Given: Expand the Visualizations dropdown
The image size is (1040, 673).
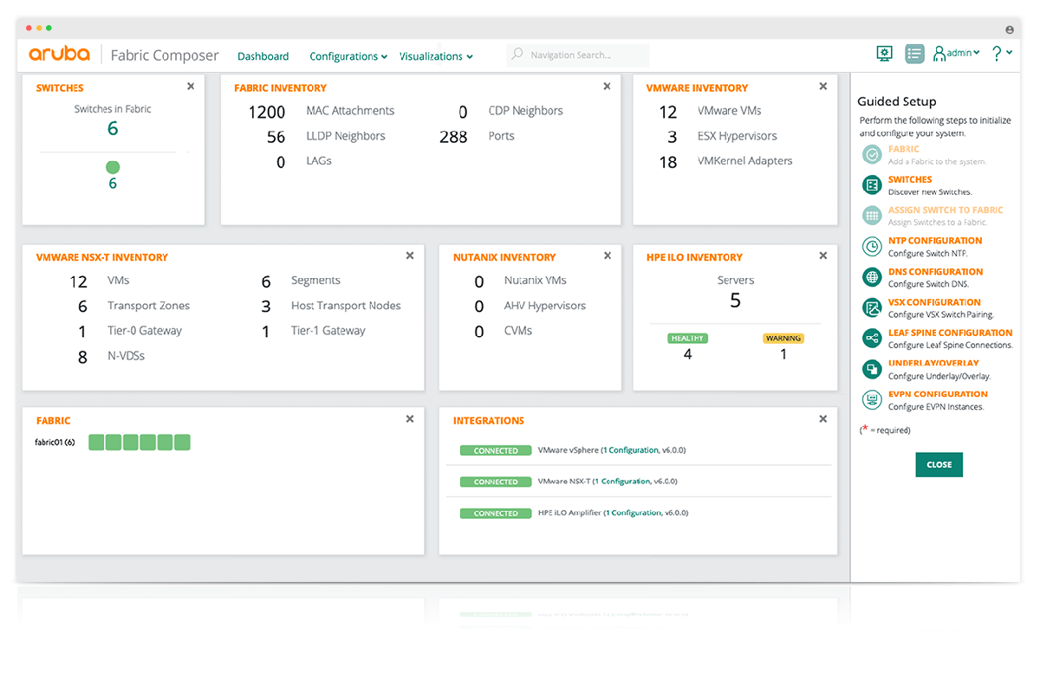Looking at the screenshot, I should pos(432,55).
